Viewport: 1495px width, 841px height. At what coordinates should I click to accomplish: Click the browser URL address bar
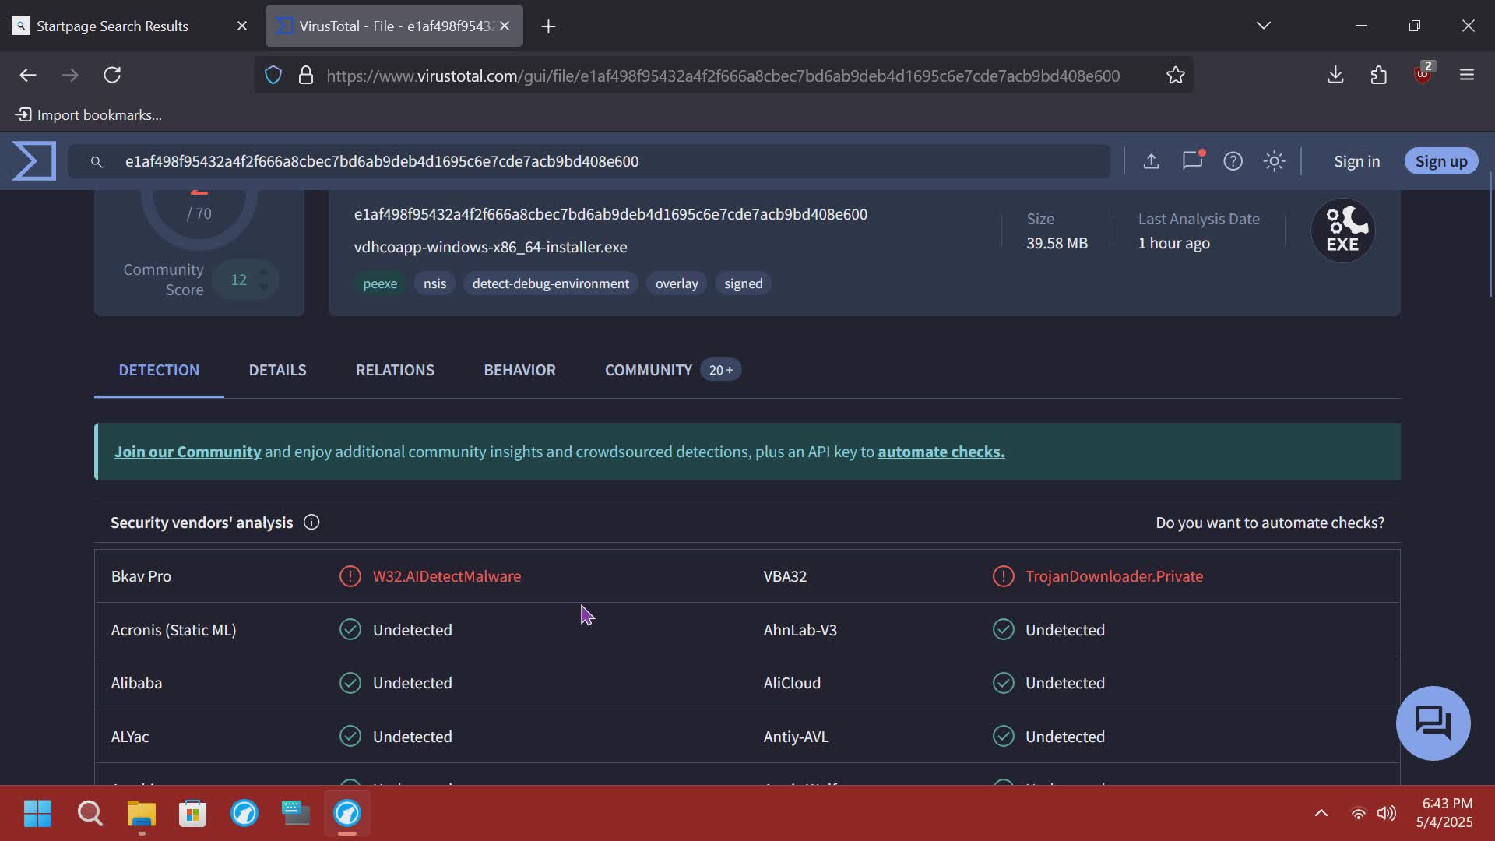click(723, 76)
